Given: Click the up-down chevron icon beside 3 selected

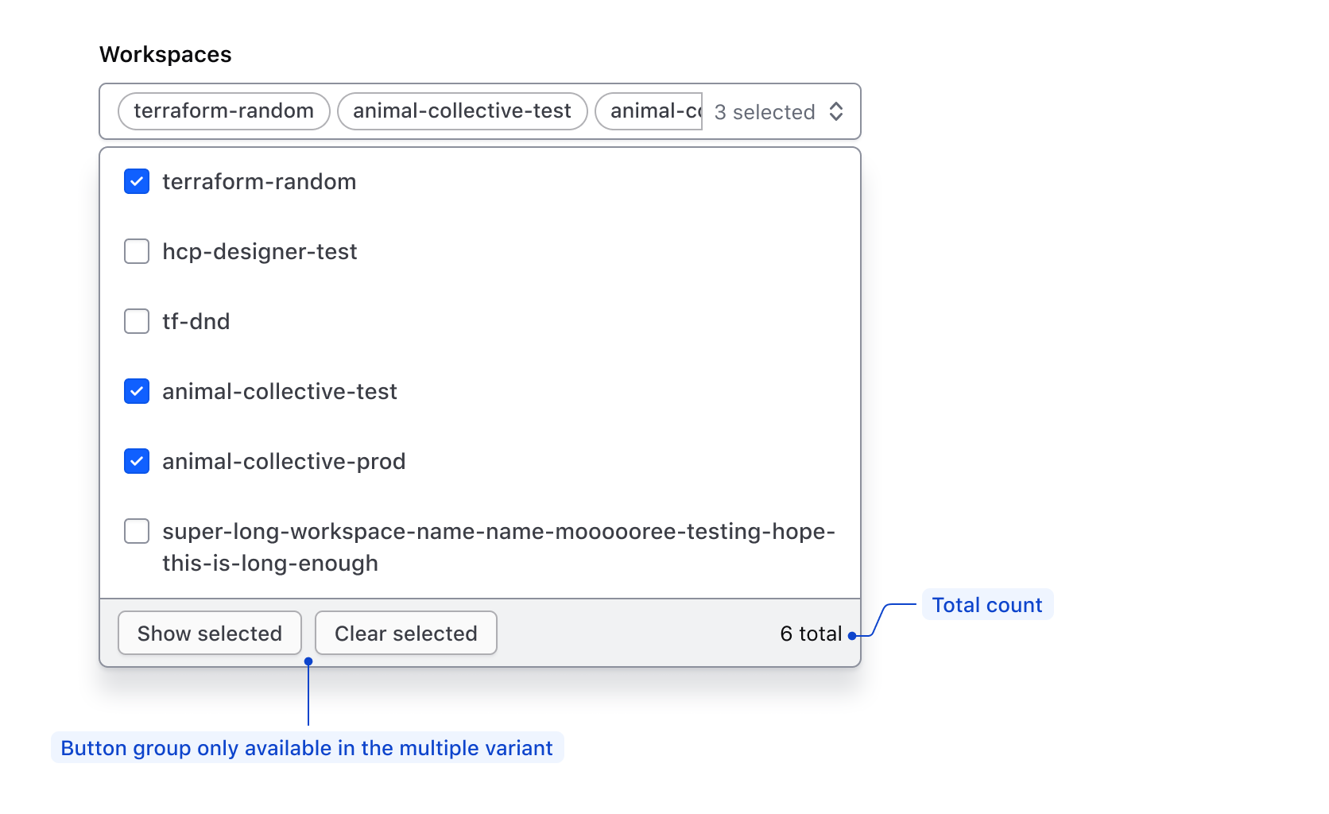Looking at the screenshot, I should [836, 111].
